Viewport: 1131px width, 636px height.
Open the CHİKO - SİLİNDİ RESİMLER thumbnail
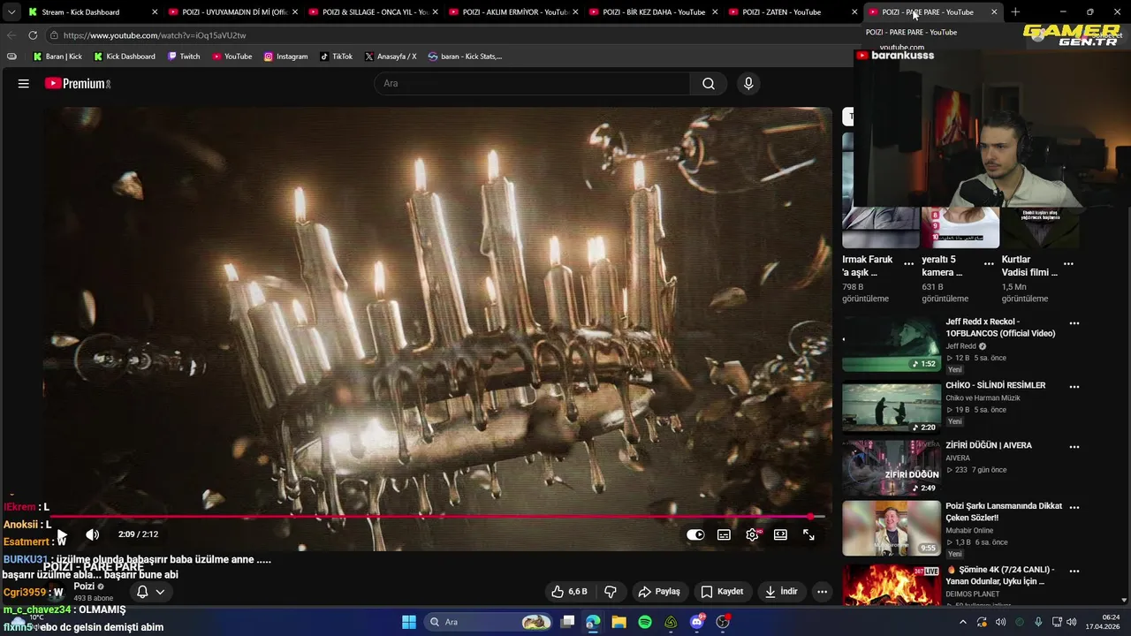click(x=891, y=407)
